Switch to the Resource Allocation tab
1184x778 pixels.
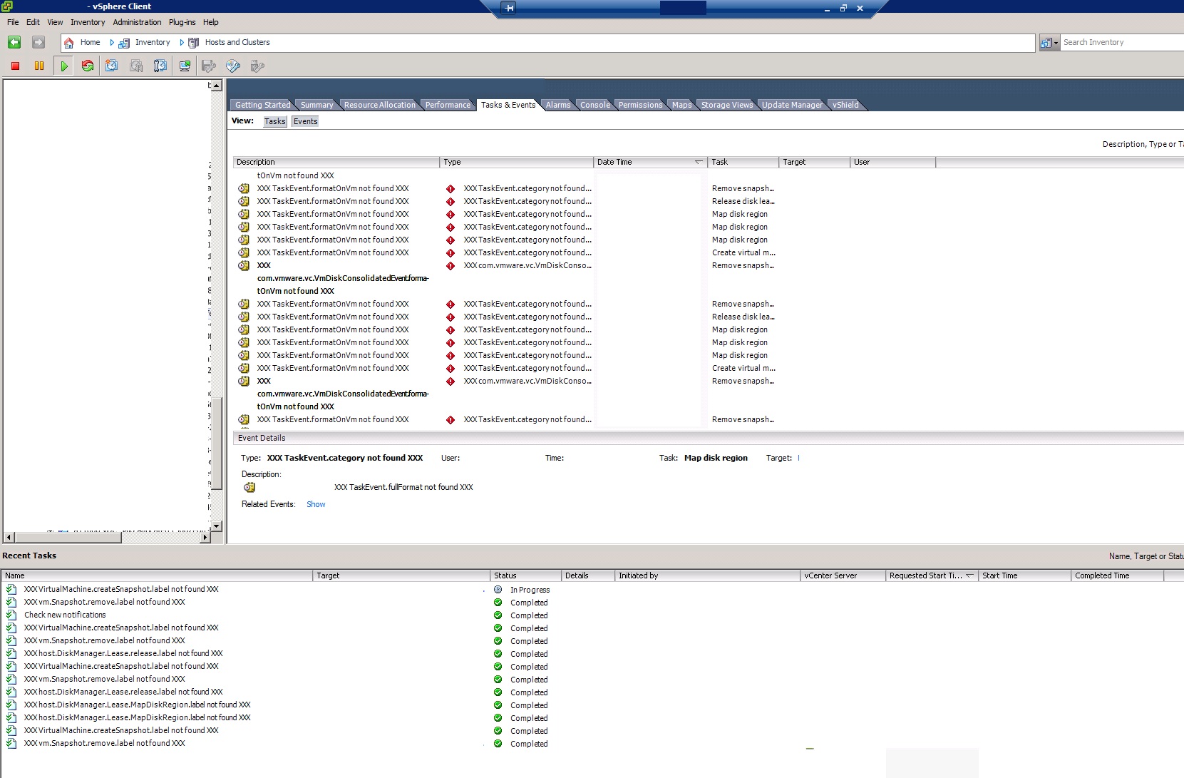coord(379,105)
